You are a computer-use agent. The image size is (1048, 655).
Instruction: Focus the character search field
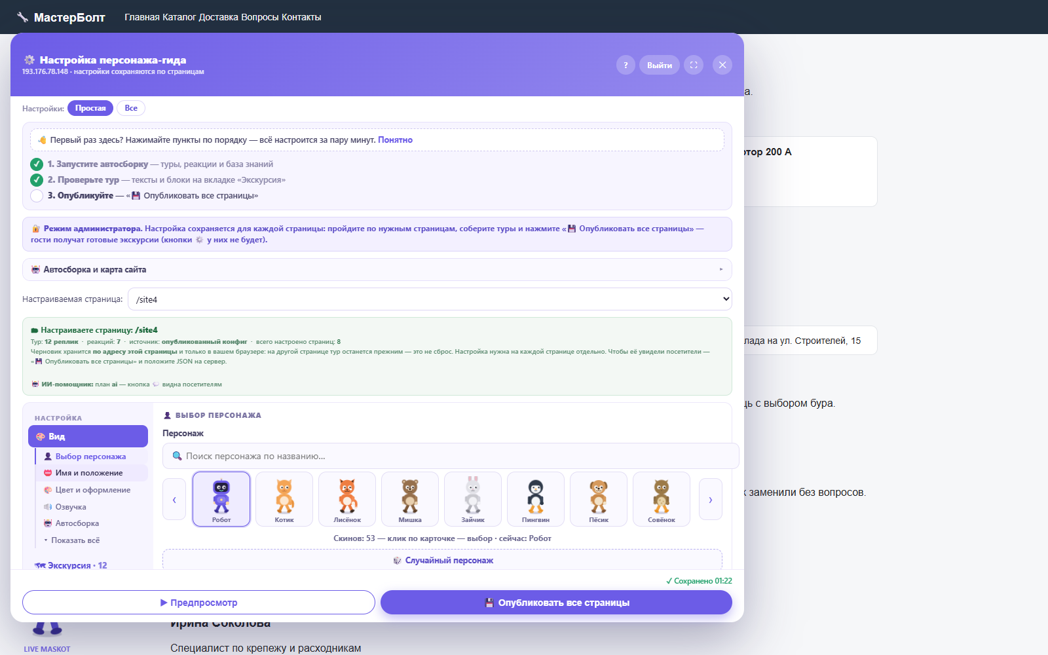(451, 456)
